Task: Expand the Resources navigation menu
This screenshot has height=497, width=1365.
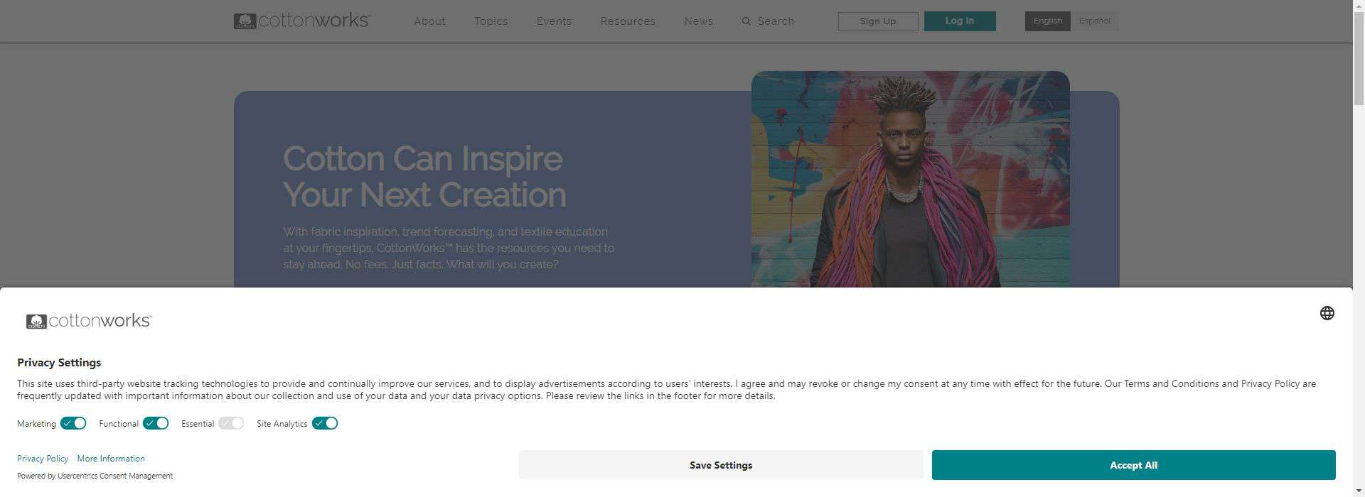Action: [628, 21]
